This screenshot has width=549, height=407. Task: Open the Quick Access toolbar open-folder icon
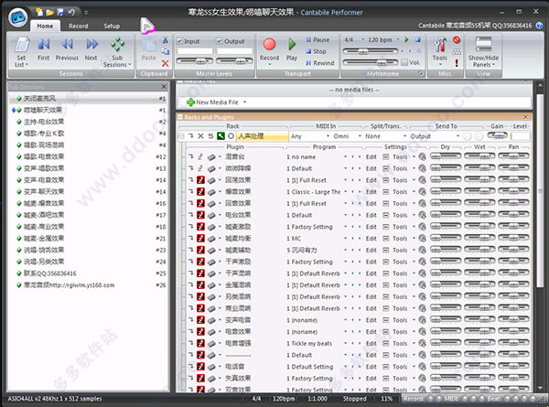pyautogui.click(x=49, y=13)
